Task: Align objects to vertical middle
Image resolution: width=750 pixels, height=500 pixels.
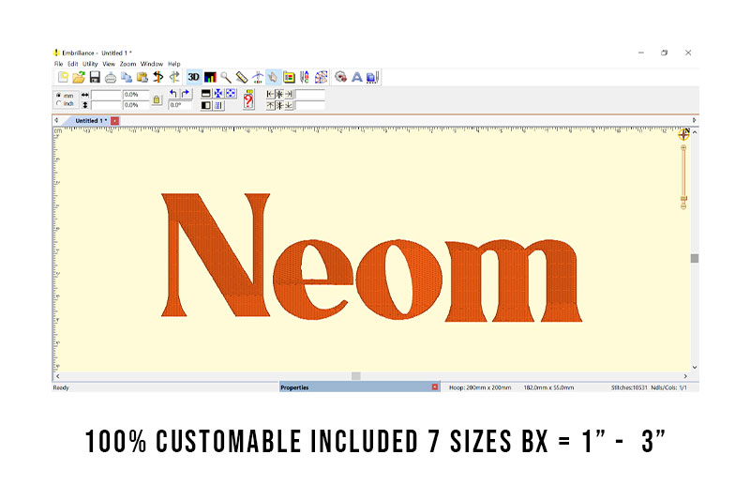Action: tap(279, 105)
